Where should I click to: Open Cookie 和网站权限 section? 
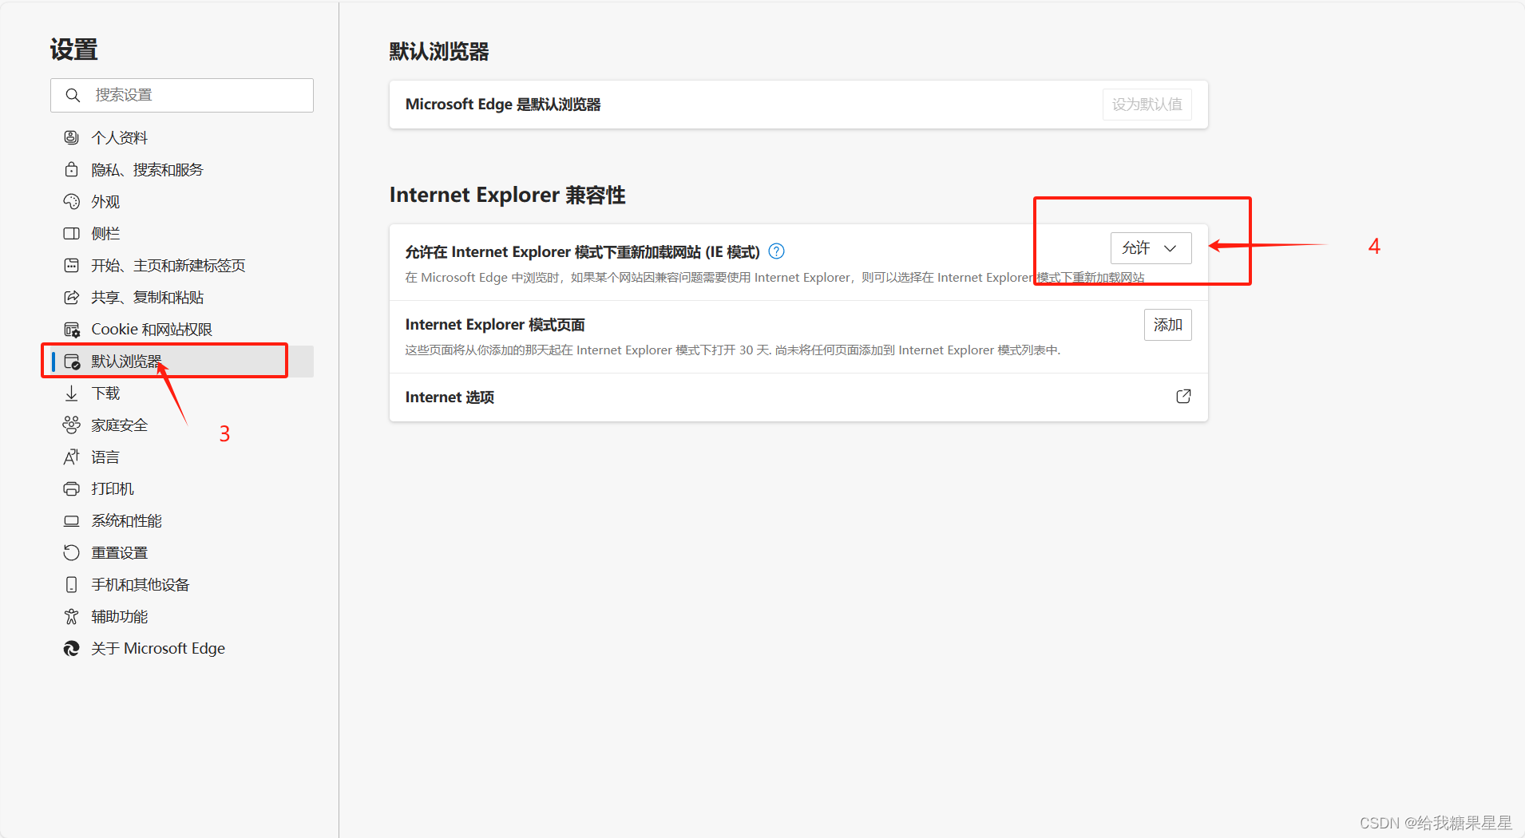(x=182, y=329)
